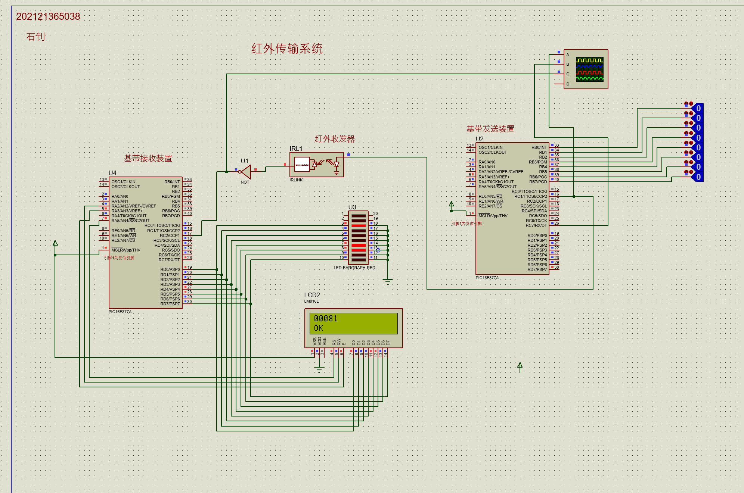The height and width of the screenshot is (493, 744).
Task: Click the LM016L LCD screen showing 00081
Action: [x=353, y=323]
